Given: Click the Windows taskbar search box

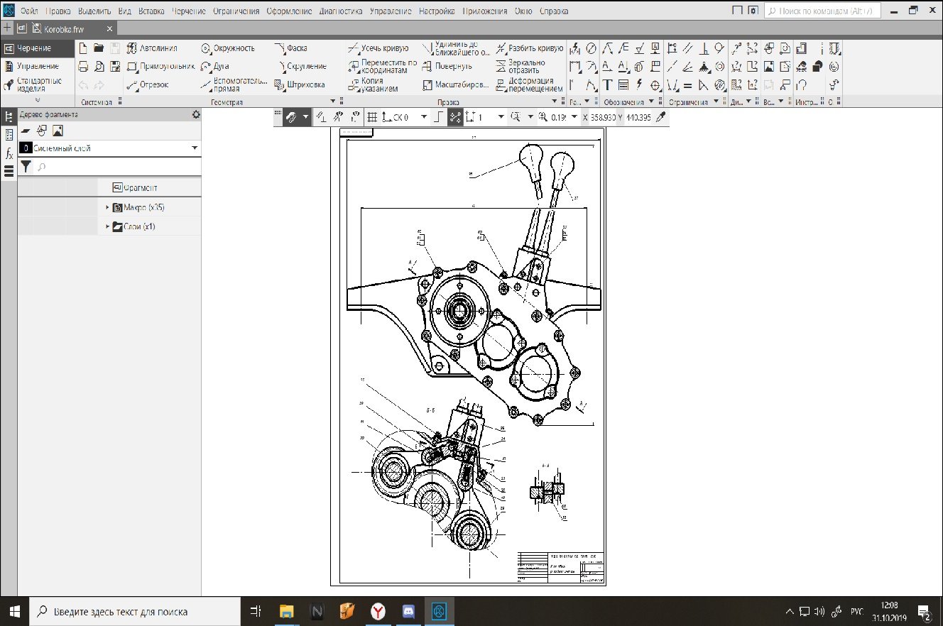Looking at the screenshot, I should 121,612.
